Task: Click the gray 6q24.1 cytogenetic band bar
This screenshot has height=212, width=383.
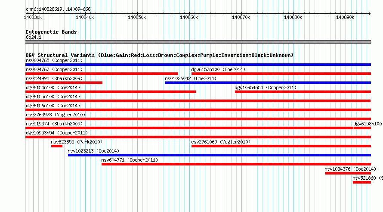Action: 198,42
